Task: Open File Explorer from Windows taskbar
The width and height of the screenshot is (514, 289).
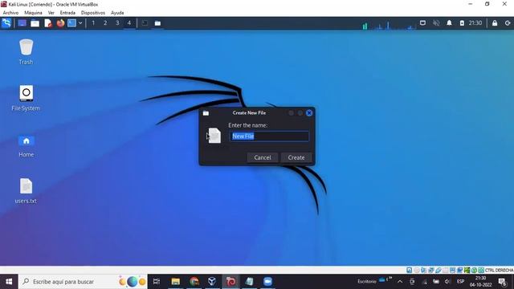Action: pos(175,282)
